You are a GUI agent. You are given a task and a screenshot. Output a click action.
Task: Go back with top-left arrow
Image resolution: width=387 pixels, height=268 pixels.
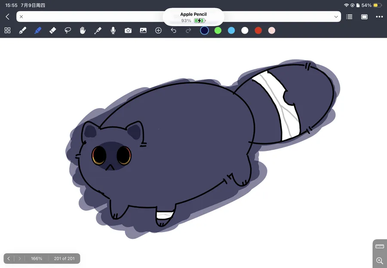pyautogui.click(x=7, y=17)
